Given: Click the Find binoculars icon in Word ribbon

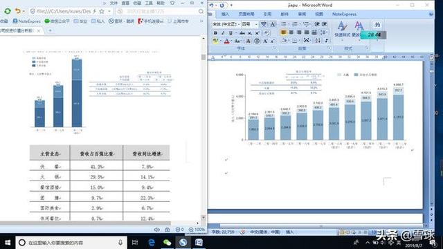Looking at the screenshot, I should click(x=377, y=25).
